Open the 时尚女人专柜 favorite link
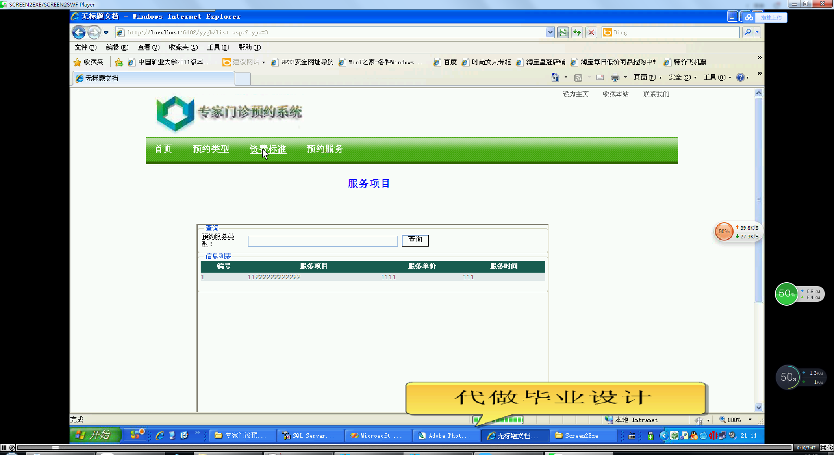Screen dimensions: 834x455 pos(486,62)
